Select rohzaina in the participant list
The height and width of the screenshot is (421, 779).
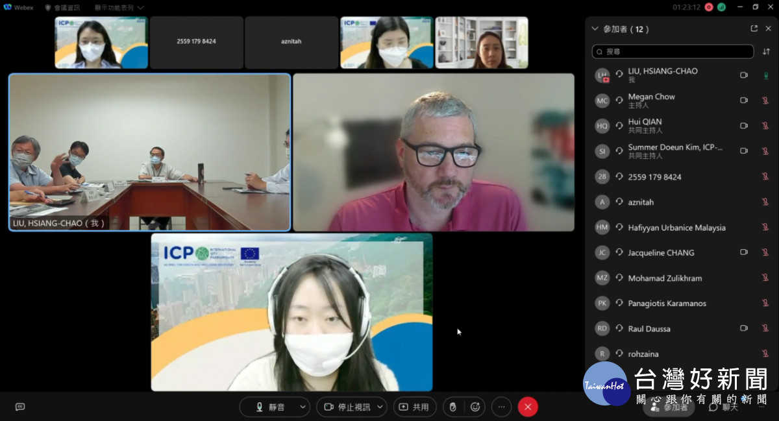[681, 354]
